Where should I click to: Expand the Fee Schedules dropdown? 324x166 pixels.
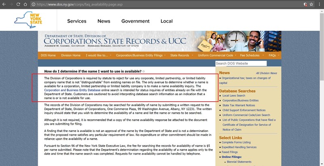click(252, 55)
